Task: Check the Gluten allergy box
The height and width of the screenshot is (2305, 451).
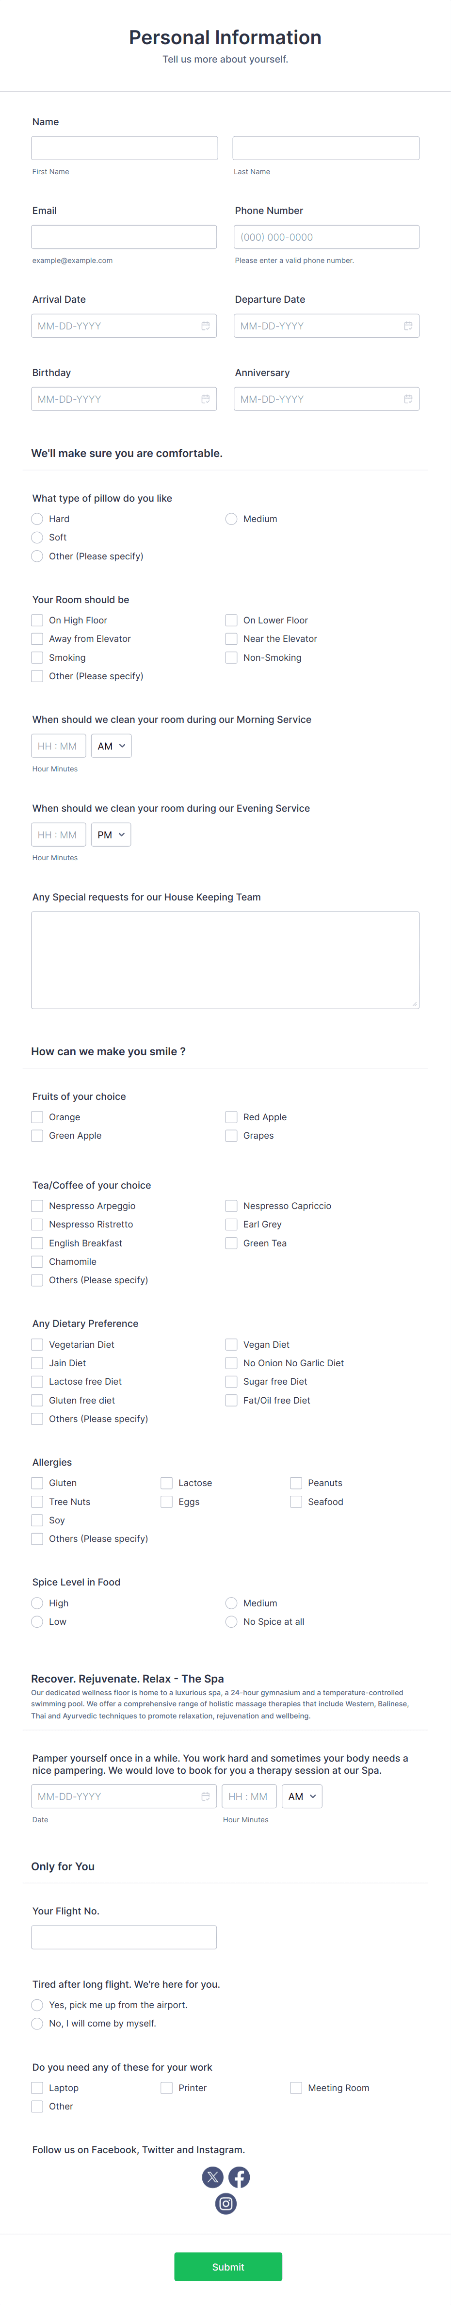Action: 37,1483
